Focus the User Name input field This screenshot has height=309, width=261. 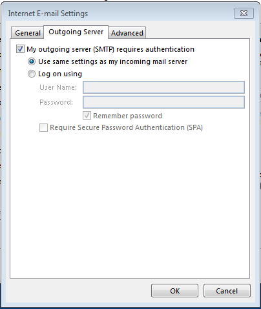pos(163,87)
